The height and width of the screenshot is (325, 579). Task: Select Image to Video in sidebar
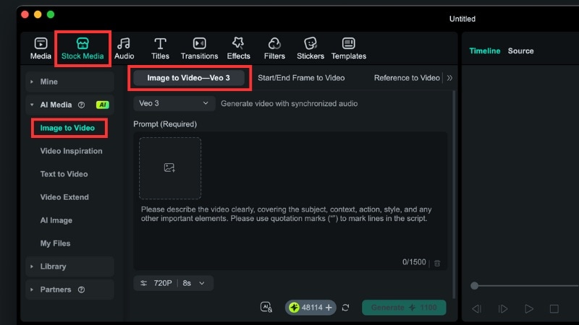(x=67, y=128)
